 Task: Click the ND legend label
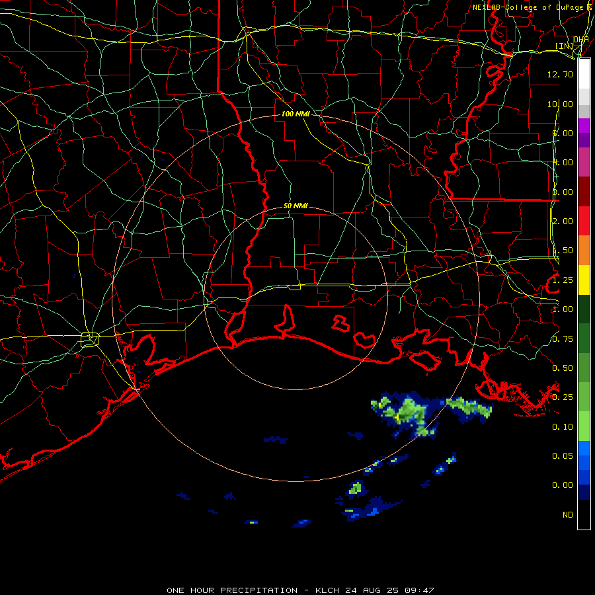568,515
